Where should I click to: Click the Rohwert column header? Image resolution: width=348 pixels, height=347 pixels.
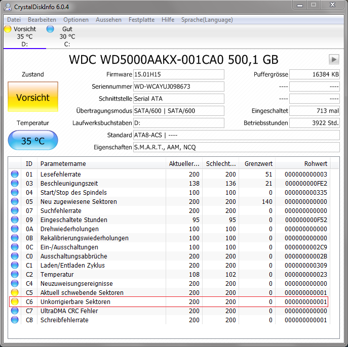coord(303,164)
